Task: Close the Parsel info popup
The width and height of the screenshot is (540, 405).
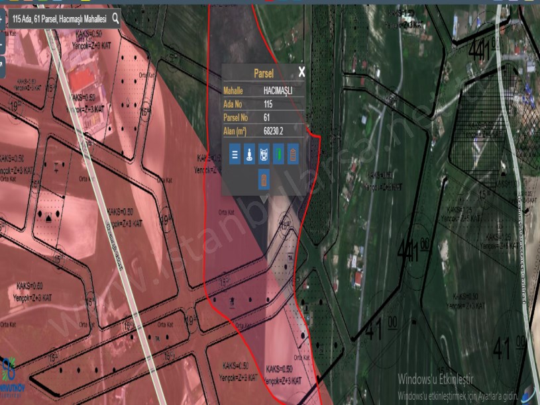Action: click(x=301, y=73)
